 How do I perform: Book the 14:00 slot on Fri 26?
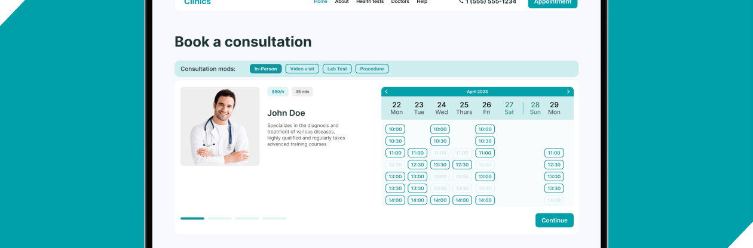pyautogui.click(x=485, y=200)
